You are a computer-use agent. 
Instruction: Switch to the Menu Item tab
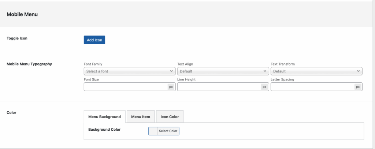141,117
